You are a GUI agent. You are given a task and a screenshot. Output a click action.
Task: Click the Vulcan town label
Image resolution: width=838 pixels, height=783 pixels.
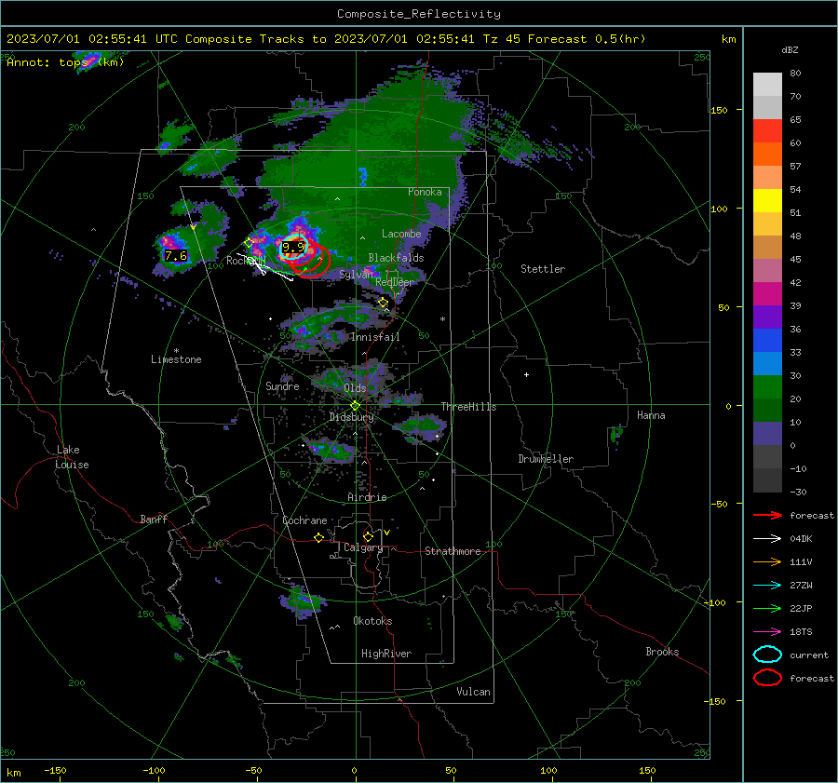474,692
